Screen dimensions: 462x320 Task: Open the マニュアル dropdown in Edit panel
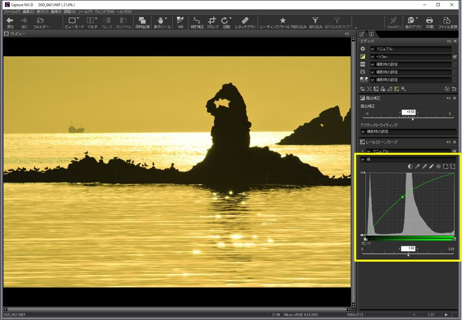click(x=411, y=49)
